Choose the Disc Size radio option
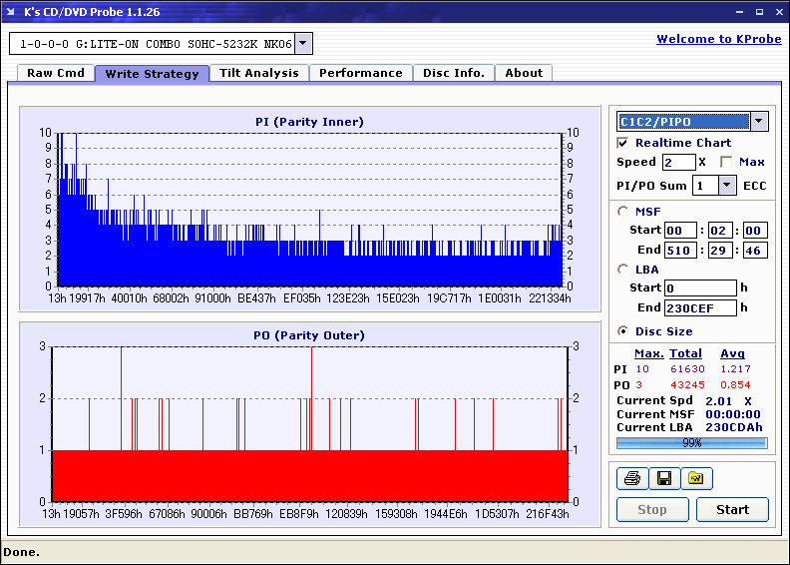The image size is (790, 565). pyautogui.click(x=623, y=331)
